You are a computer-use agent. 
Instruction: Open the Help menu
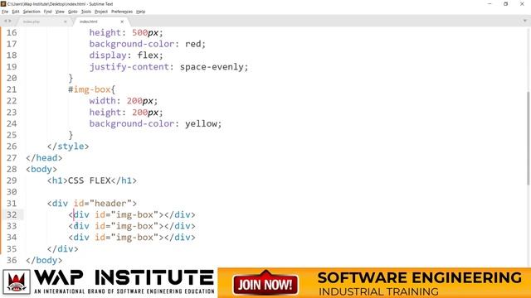pos(140,12)
